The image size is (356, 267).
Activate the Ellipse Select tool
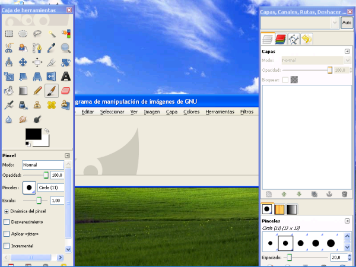[x=23, y=34]
